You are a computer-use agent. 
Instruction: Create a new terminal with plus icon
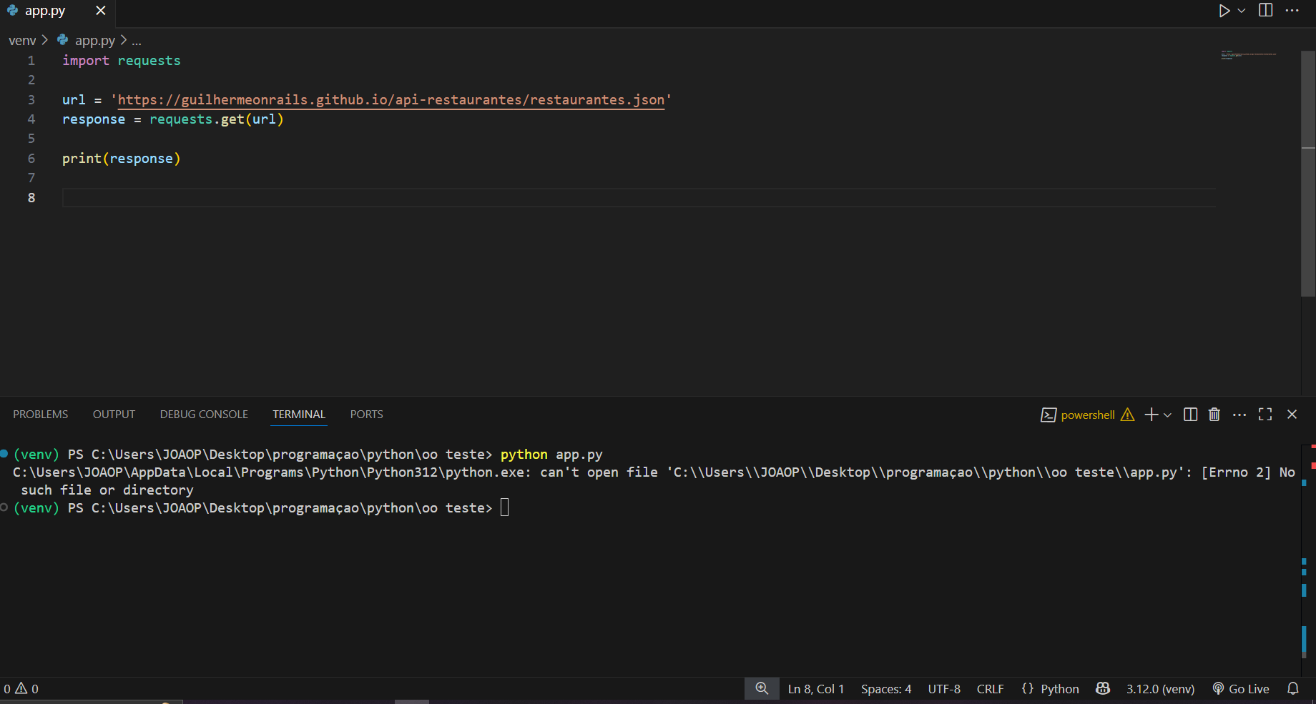(1151, 415)
